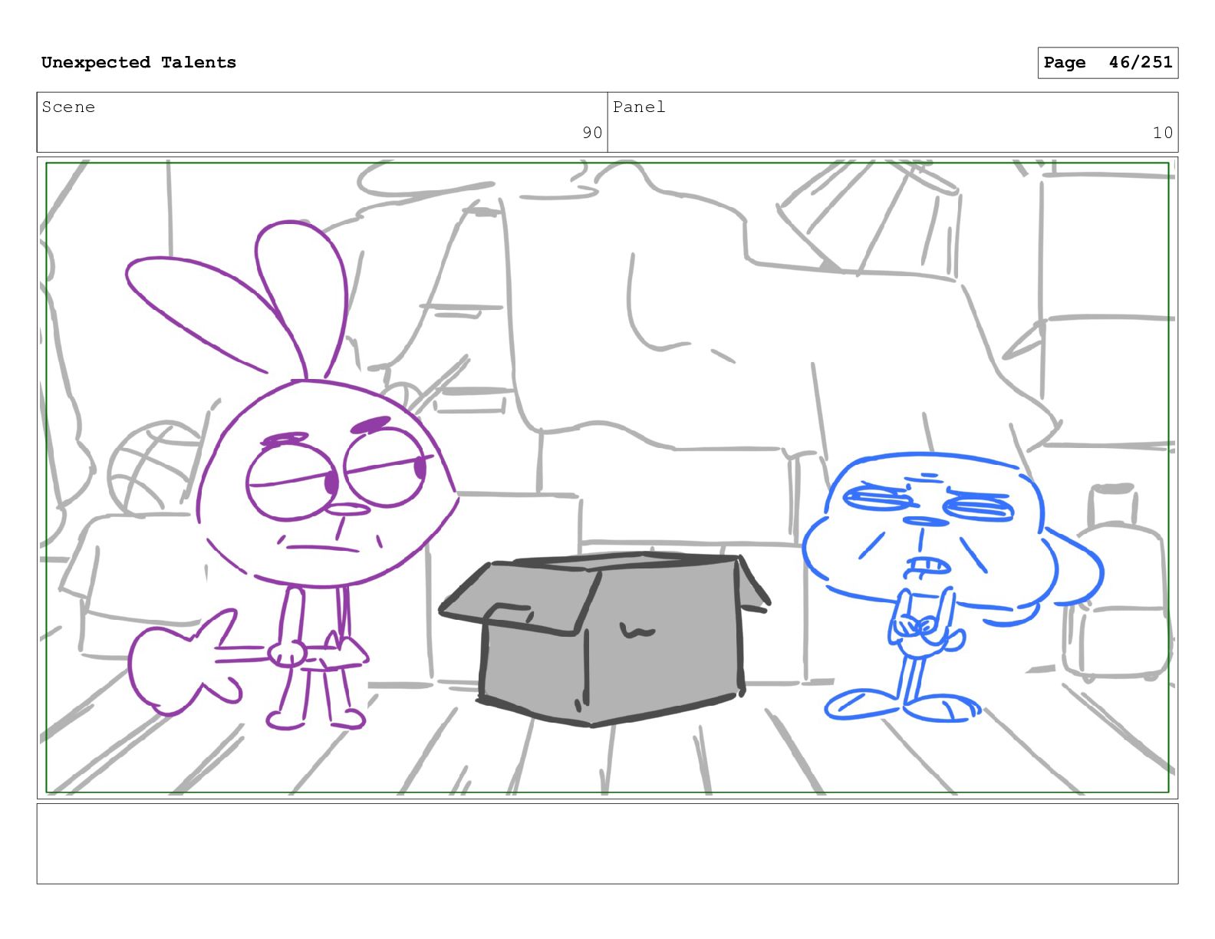The image size is (1215, 939).
Task: Click the storyboard drawing thumbnail
Action: point(607,478)
